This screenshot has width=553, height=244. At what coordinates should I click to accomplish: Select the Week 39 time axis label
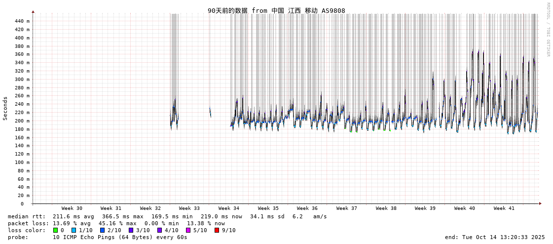coord(425,208)
